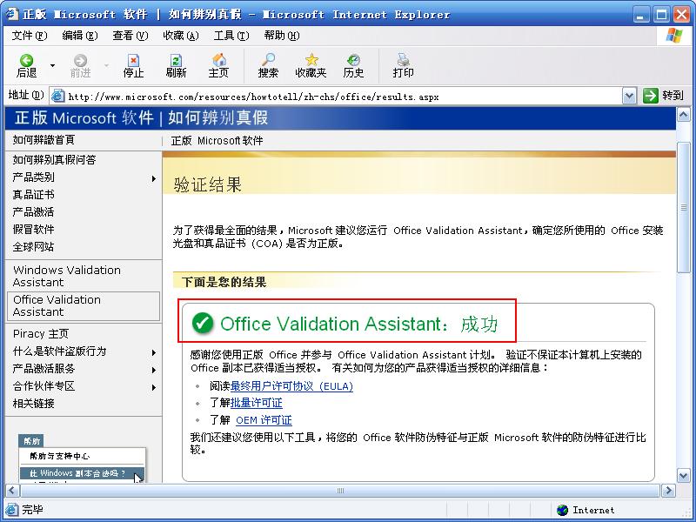Open the 帮助与支持中心 popup entry
Screen dimensions: 696x522
point(60,456)
